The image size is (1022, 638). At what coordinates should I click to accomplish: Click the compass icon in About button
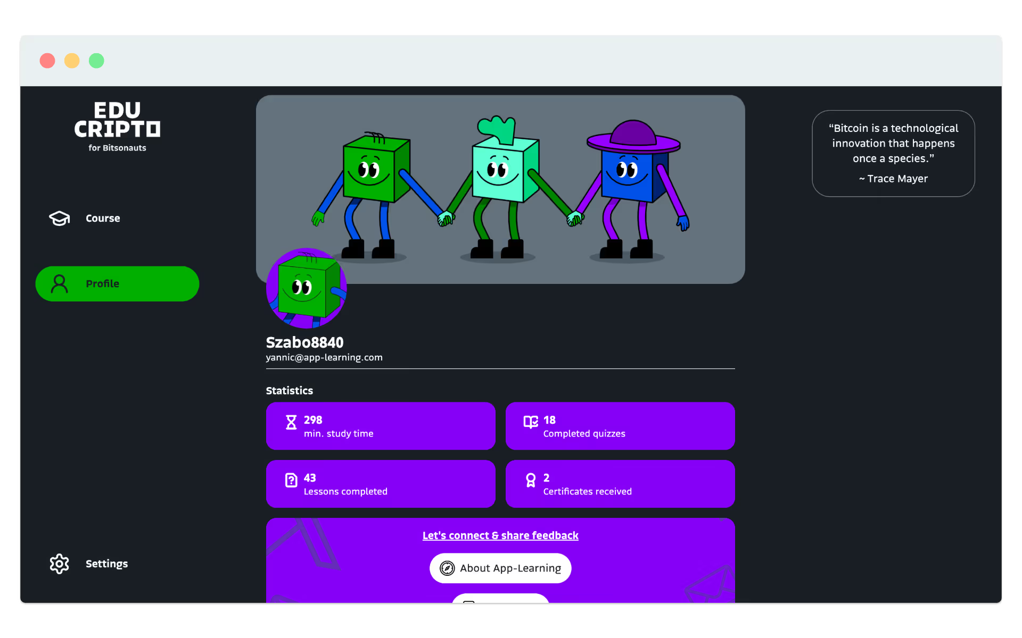coord(447,568)
